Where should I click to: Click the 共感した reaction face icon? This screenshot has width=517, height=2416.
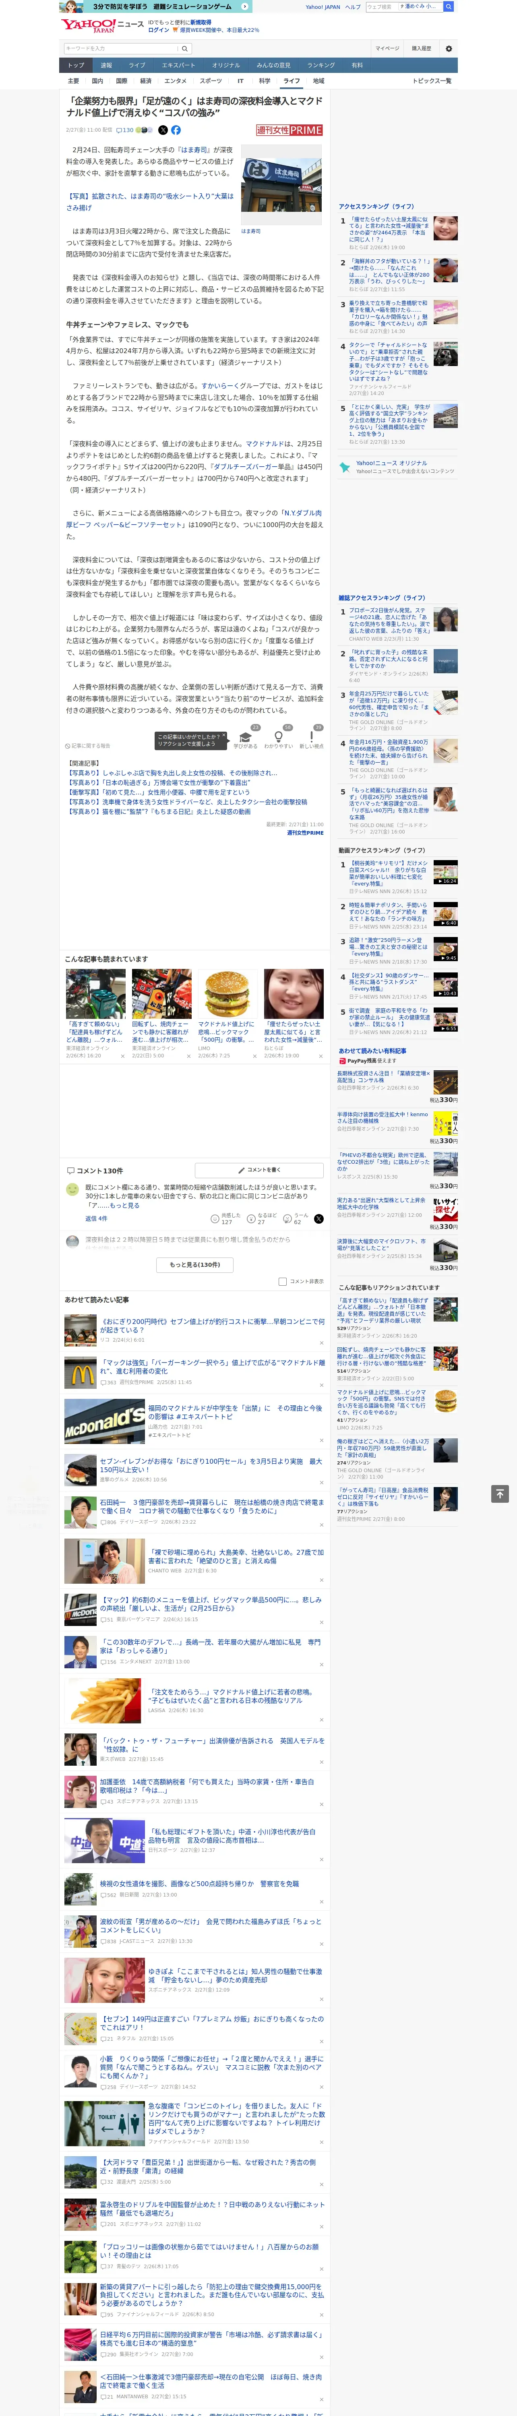(215, 1218)
